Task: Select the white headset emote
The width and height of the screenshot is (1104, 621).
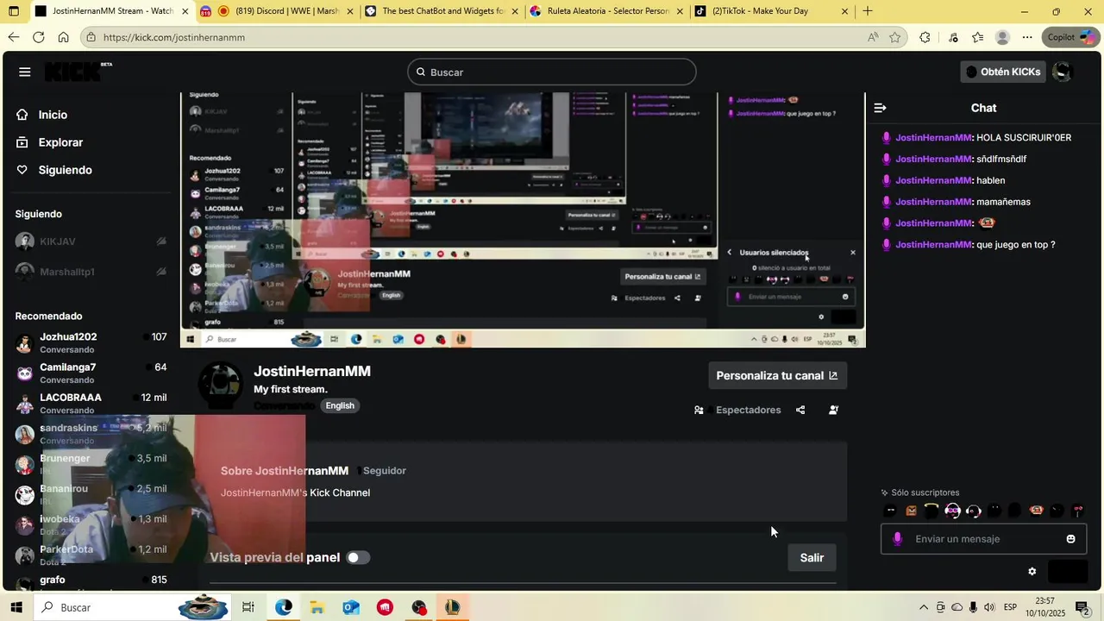Action: point(974,511)
